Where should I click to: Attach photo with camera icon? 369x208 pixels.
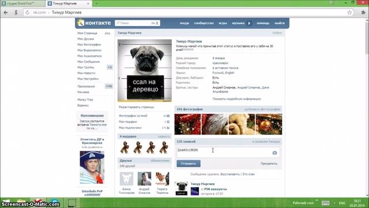point(274,153)
